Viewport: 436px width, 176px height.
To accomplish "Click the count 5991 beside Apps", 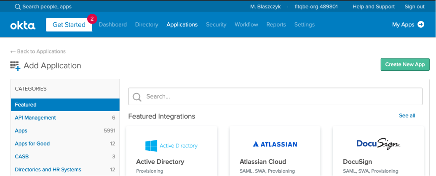I will [110, 131].
